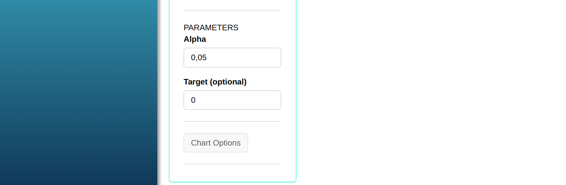Image resolution: width=566 pixels, height=185 pixels.
Task: Click the Target (optional) label
Action: tap(215, 82)
